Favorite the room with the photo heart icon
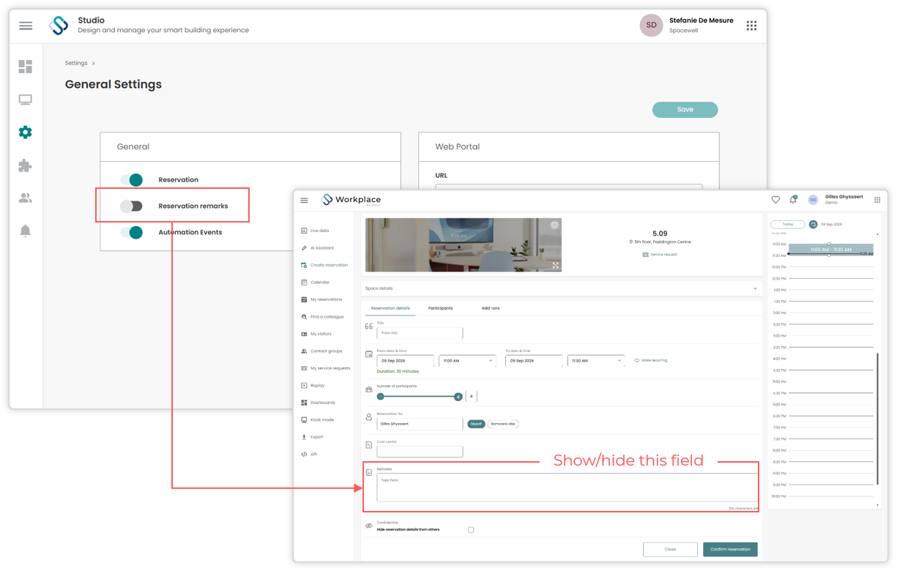897x571 pixels. pos(554,225)
